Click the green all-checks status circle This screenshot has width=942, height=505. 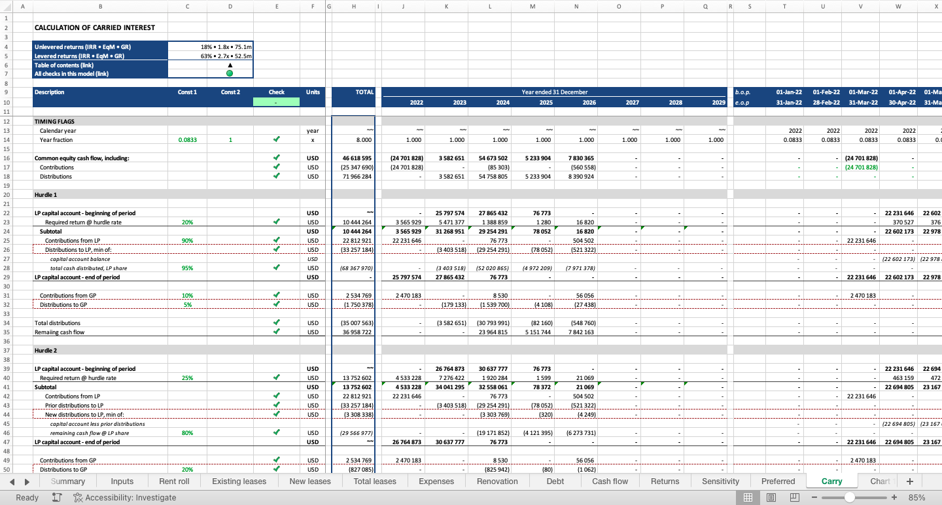click(x=230, y=73)
